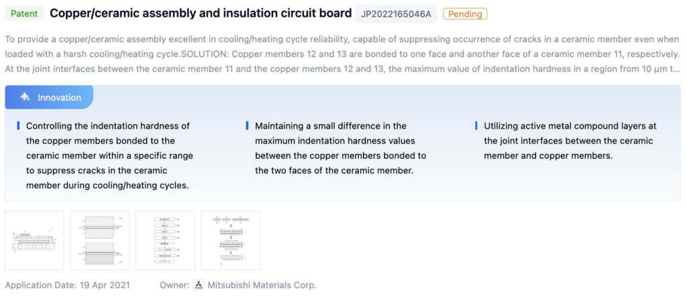Click the truncated abstract paragraph text
This screenshot has height=297, width=687.
[342, 53]
